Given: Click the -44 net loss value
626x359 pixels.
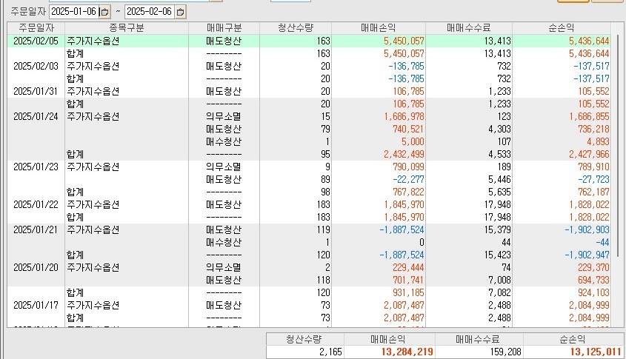Looking at the screenshot, I should (x=602, y=242).
